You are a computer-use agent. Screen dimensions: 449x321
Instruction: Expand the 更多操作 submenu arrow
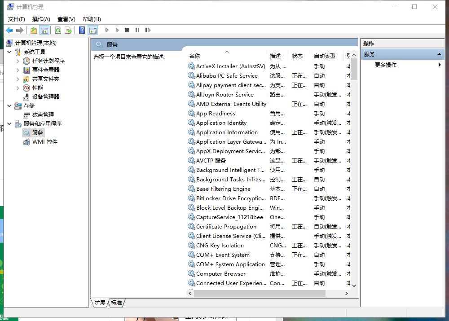(440, 65)
